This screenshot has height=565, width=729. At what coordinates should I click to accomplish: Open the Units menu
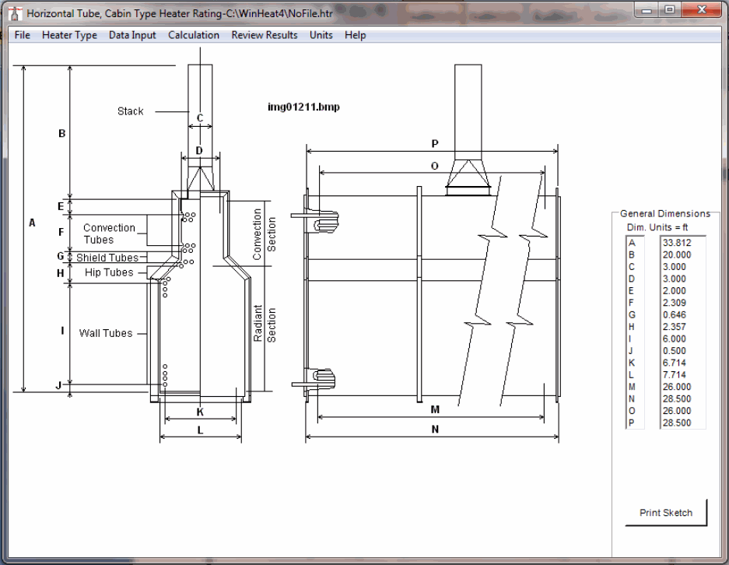click(x=321, y=35)
